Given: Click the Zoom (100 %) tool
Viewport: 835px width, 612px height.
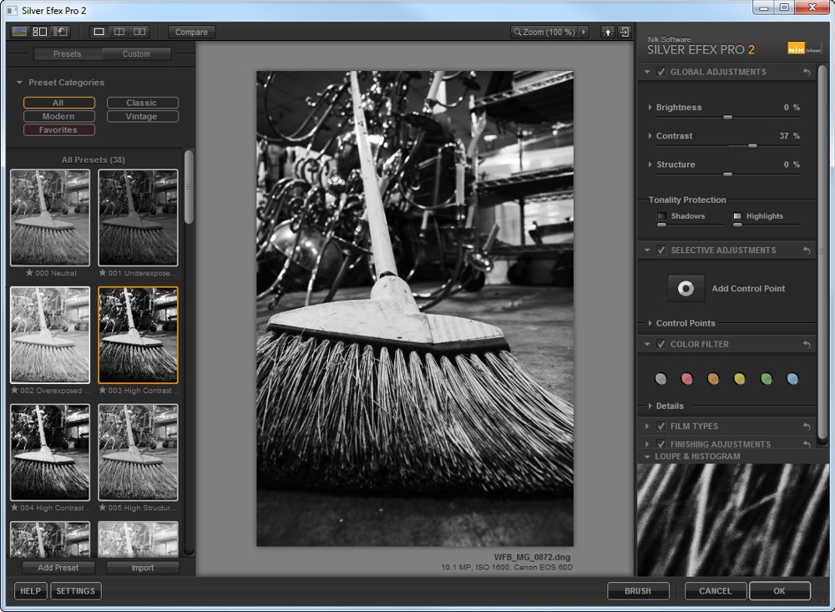Looking at the screenshot, I should [544, 32].
